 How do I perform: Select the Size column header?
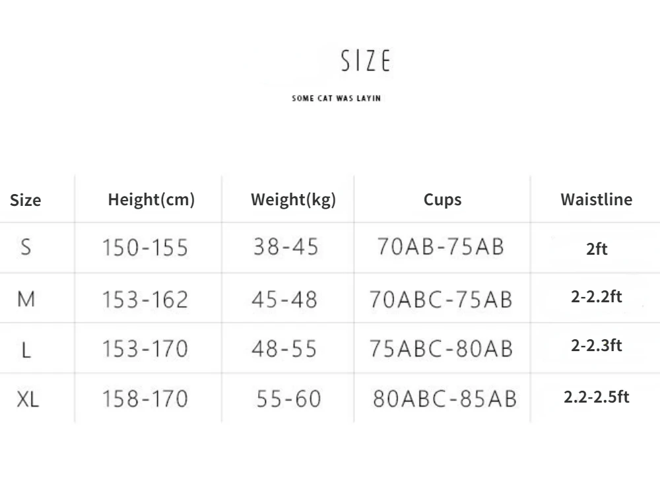[x=26, y=200]
